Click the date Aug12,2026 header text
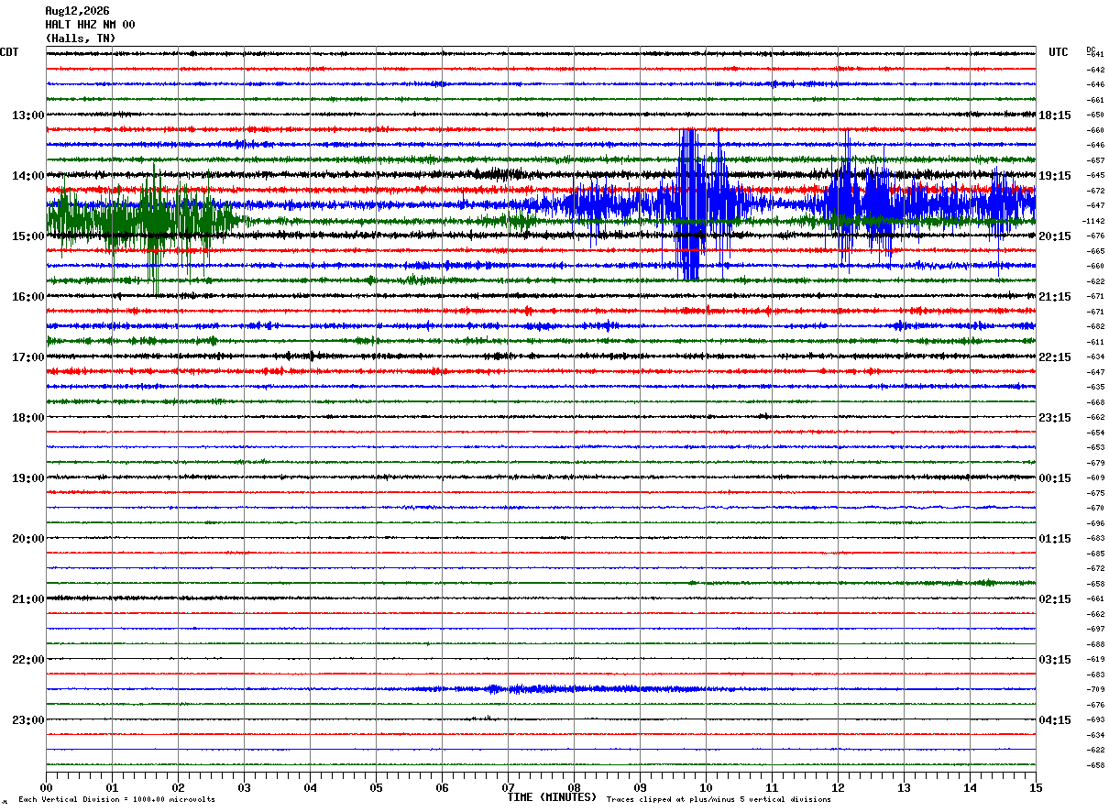1109x812 pixels. coord(77,11)
